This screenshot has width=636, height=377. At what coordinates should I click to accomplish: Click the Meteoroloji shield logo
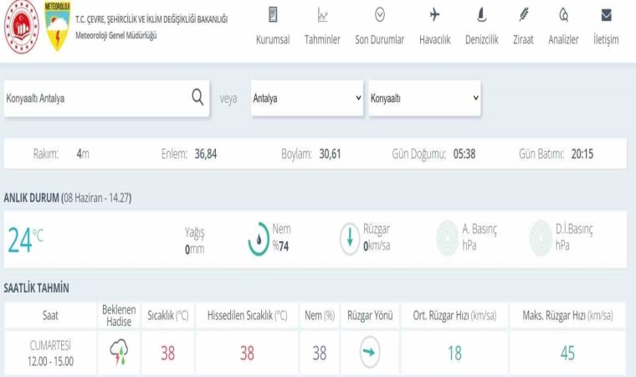[x=57, y=26]
